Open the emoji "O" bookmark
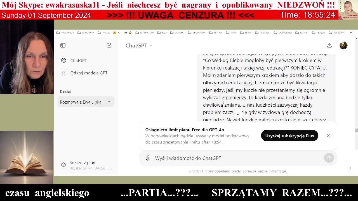Screen dimensions: 358x201 tap(117, 33)
